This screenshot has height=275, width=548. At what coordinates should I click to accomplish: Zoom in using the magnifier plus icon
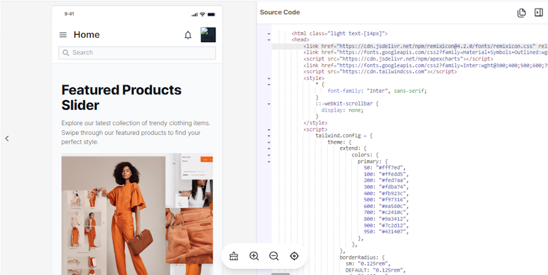click(254, 256)
